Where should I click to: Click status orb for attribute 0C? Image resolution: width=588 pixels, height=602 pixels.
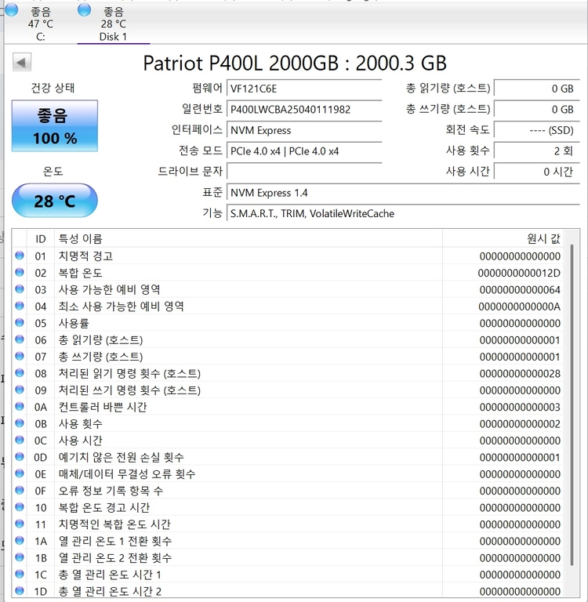click(20, 440)
